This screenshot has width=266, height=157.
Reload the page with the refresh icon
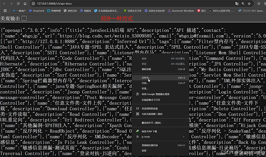[x=18, y=4]
